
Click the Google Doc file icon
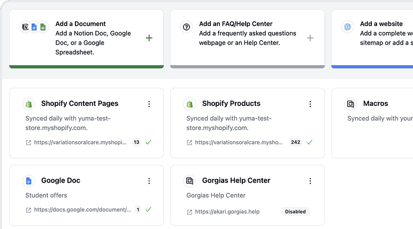[x=28, y=181]
